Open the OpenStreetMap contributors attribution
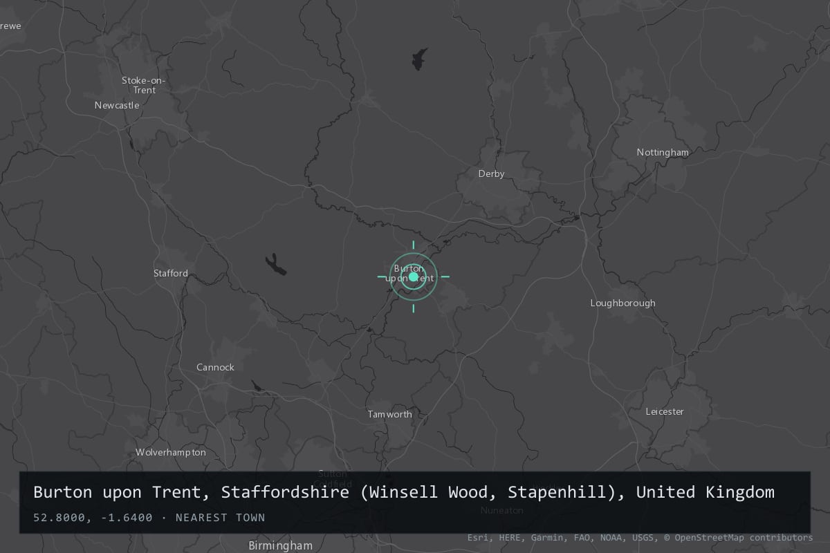The width and height of the screenshot is (830, 553). [739, 537]
